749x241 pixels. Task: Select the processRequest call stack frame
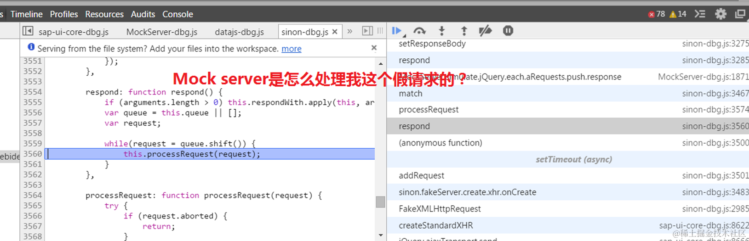point(568,110)
